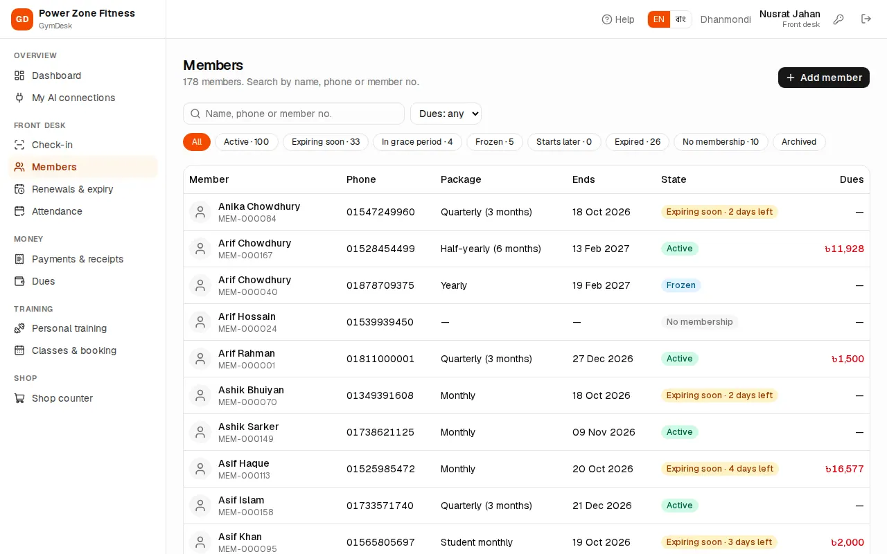Open the Attendance calendar icon
Screen dimensions: 887x554
[19, 211]
